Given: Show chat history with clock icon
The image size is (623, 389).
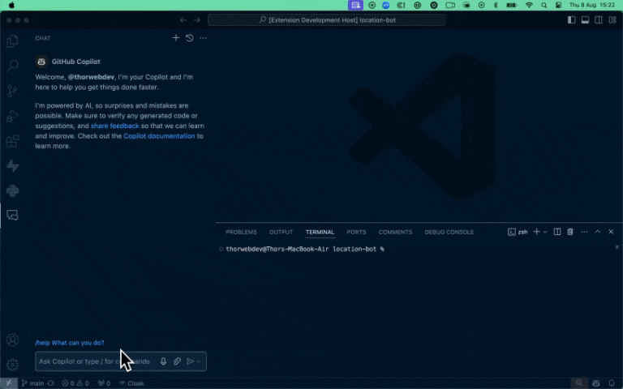Looking at the screenshot, I should coord(189,38).
